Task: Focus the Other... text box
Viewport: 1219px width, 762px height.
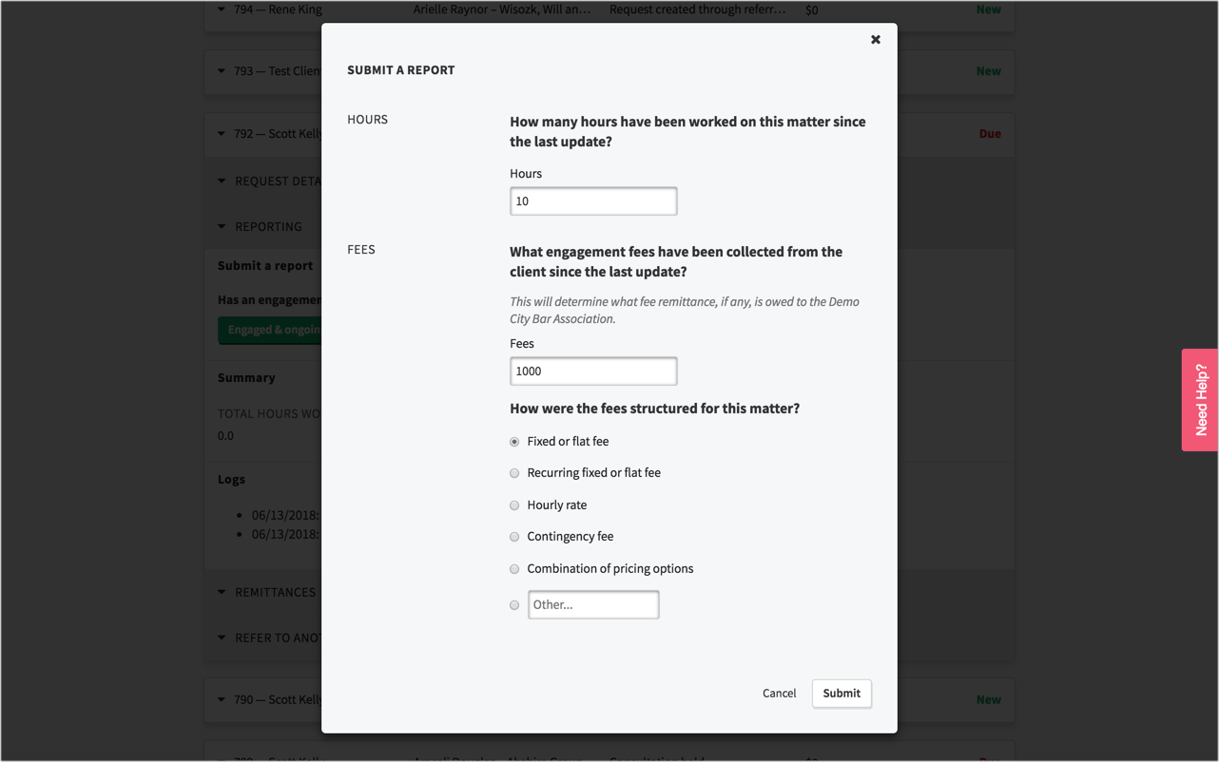Action: pyautogui.click(x=593, y=605)
